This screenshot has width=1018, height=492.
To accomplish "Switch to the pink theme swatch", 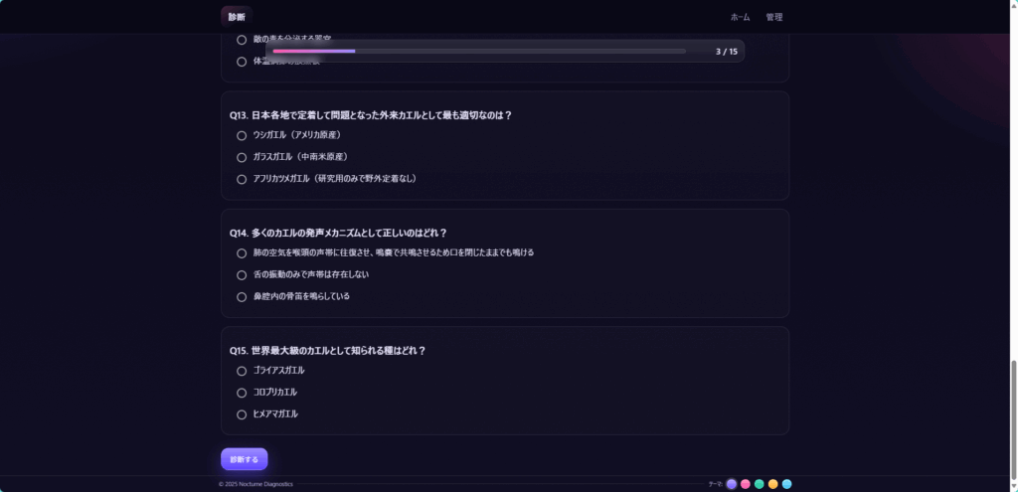I will [746, 484].
